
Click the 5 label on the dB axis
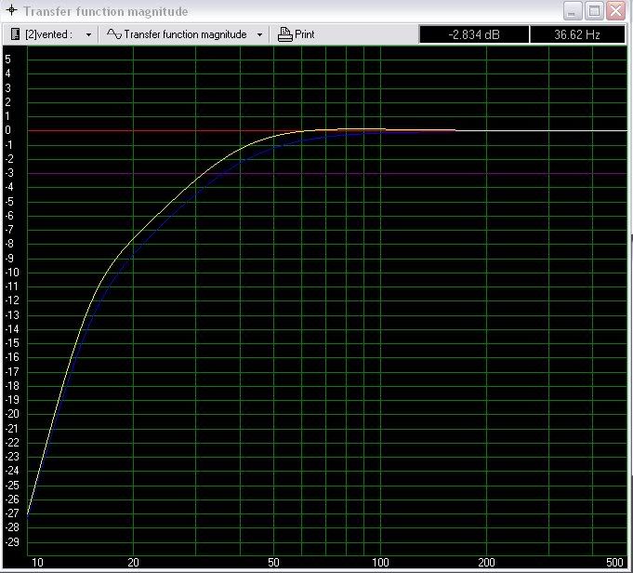7,60
